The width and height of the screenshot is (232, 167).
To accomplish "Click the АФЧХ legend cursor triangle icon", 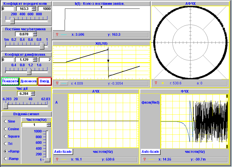I will pyautogui.click(x=156, y=83).
